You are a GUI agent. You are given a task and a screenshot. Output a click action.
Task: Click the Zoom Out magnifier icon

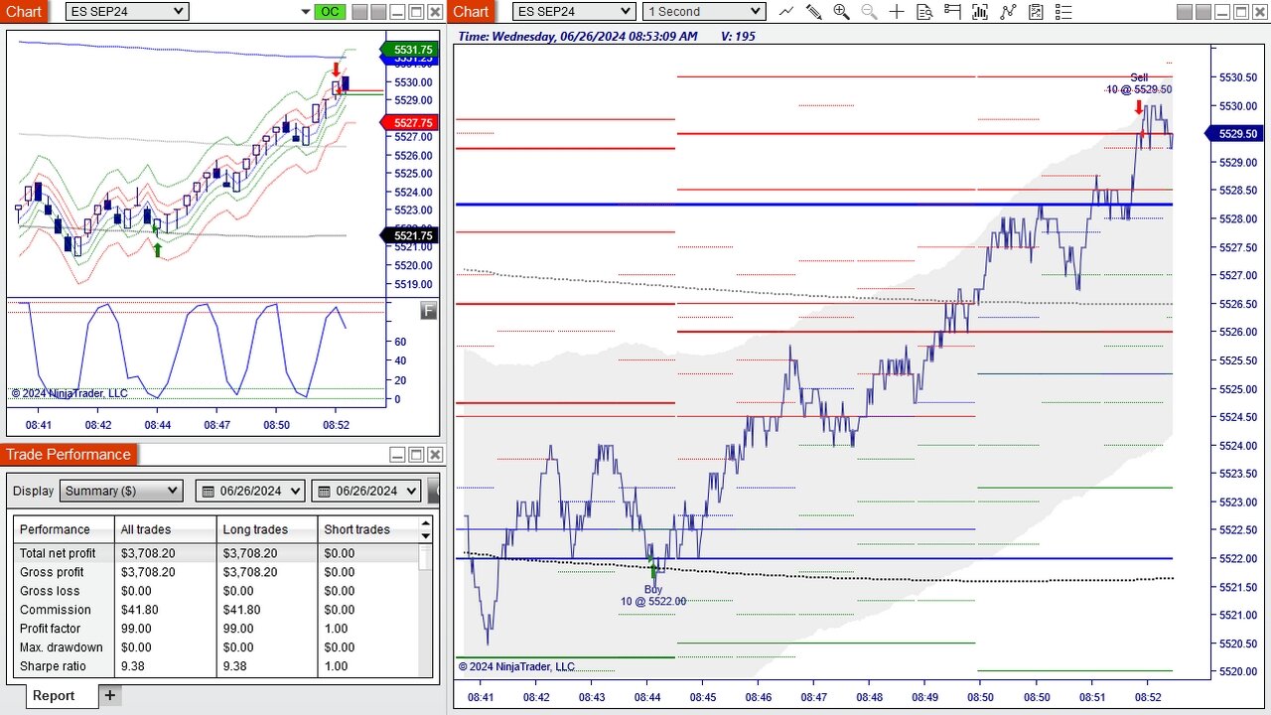pyautogui.click(x=869, y=12)
